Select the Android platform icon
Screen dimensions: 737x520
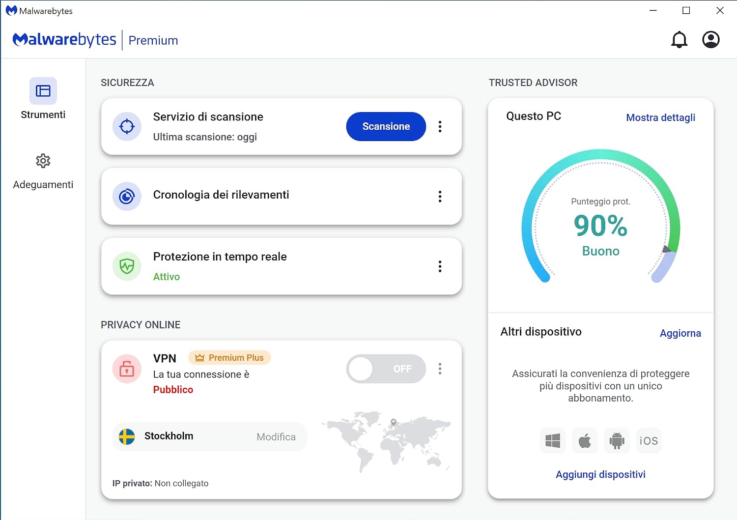[617, 440]
